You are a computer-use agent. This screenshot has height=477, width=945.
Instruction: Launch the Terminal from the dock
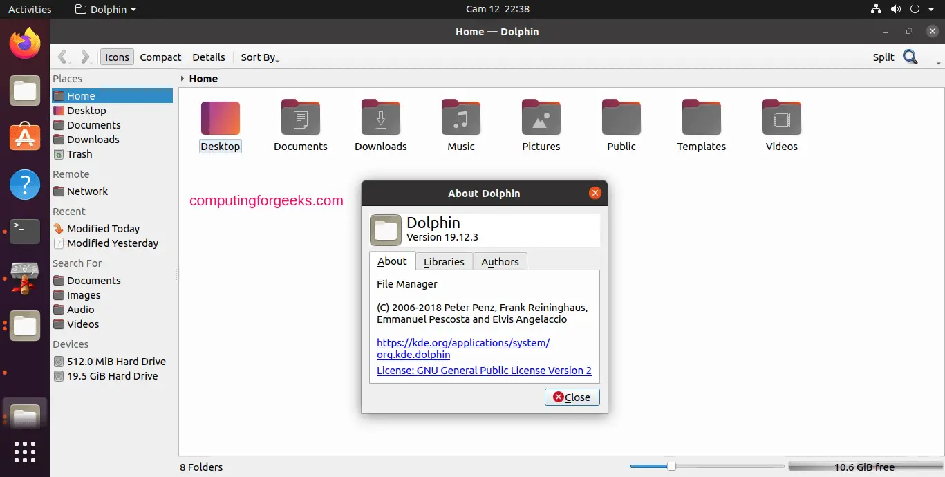point(24,232)
